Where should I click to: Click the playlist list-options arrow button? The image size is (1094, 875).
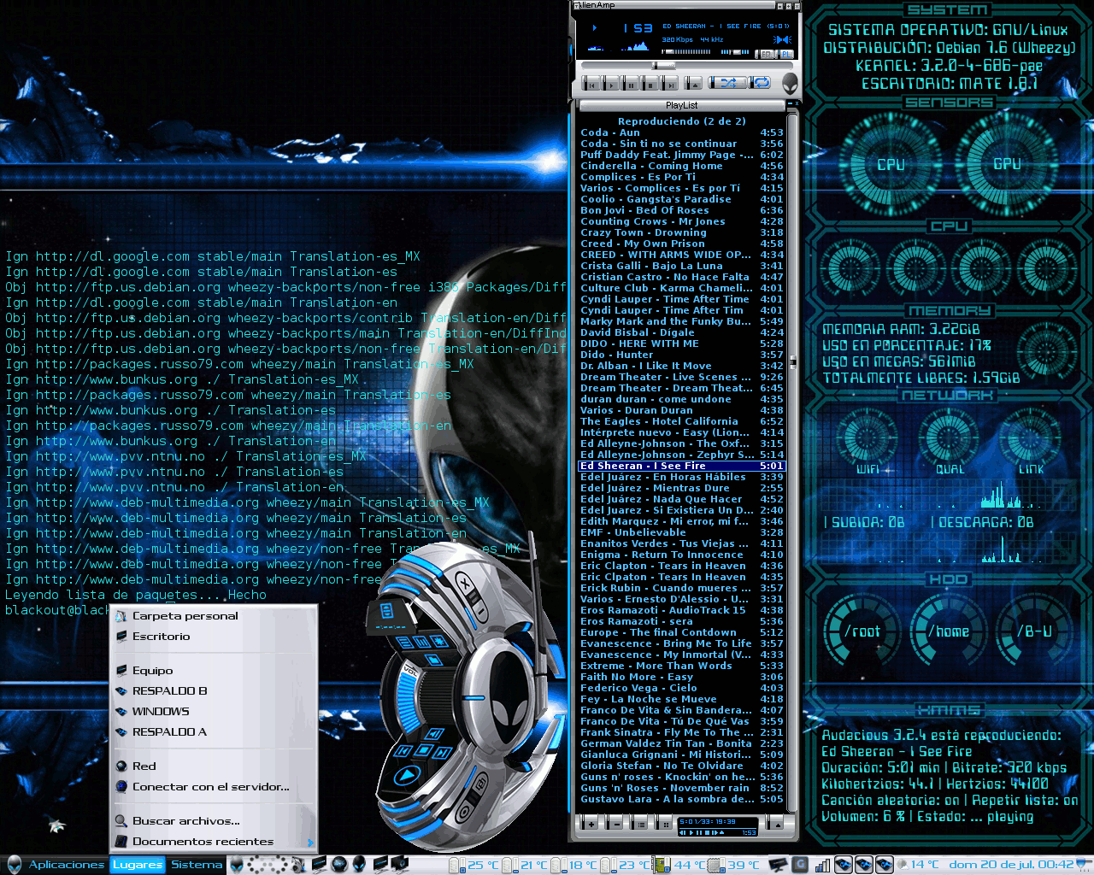point(775,824)
